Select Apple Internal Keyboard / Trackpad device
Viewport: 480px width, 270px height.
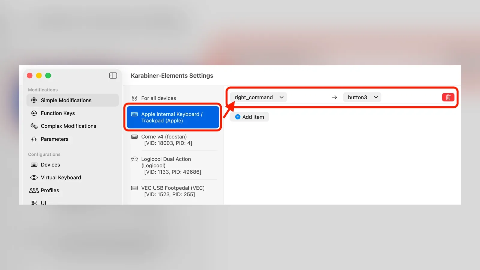pyautogui.click(x=173, y=117)
